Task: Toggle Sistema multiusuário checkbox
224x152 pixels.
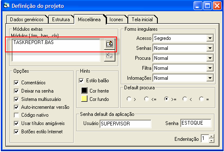Action: 16,99
